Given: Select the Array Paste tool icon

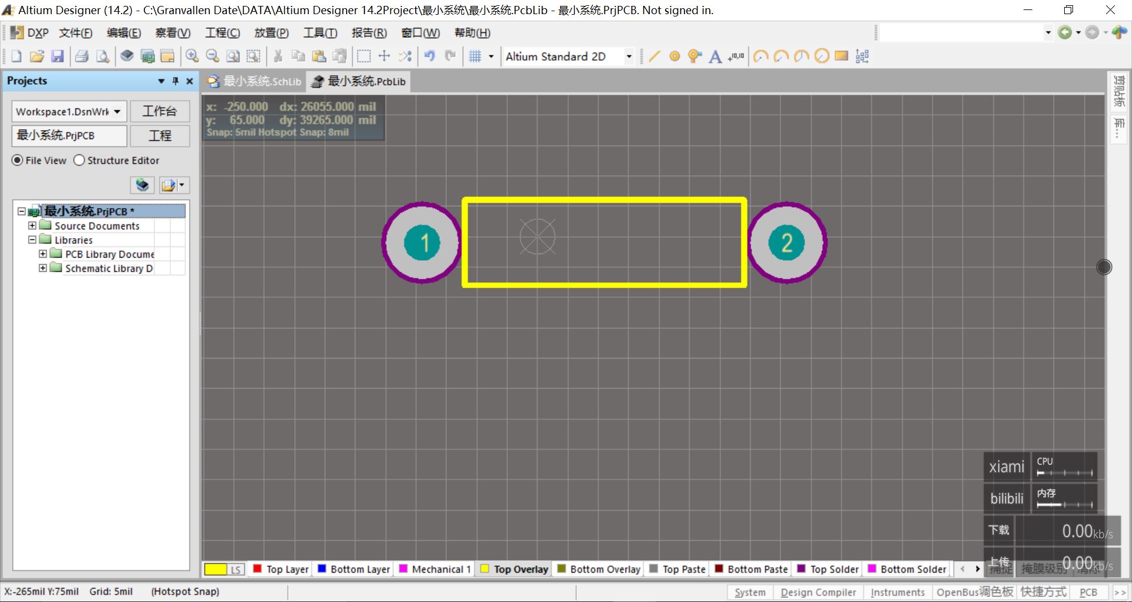Looking at the screenshot, I should pos(862,56).
